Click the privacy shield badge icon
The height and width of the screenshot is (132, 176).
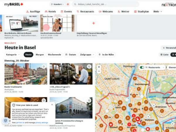tap(6, 121)
